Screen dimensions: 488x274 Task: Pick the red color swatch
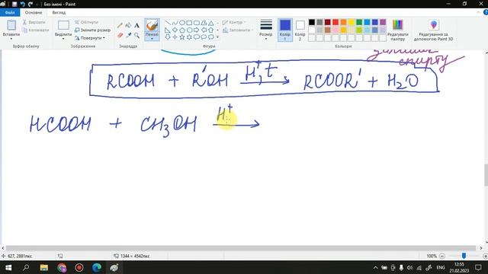(335, 22)
